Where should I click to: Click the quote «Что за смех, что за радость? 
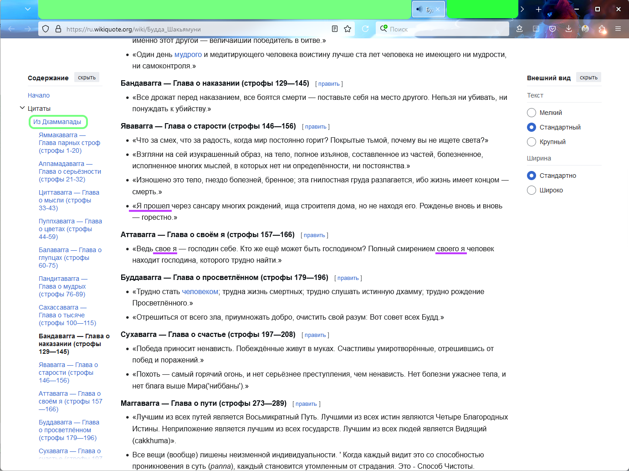click(x=310, y=140)
